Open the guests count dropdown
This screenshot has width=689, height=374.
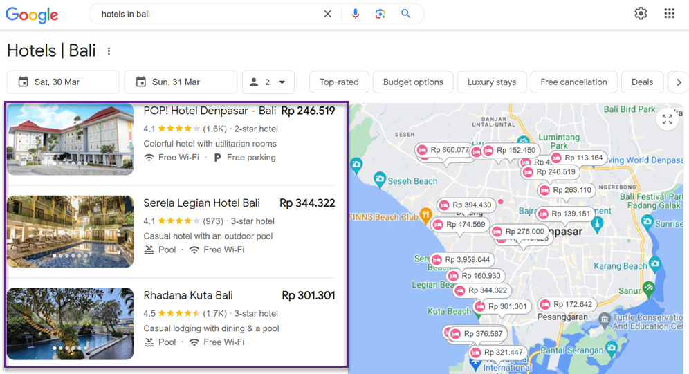(x=268, y=82)
